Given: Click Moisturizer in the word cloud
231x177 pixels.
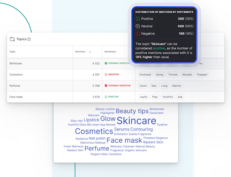Looking at the screenshot, I should (x=157, y=109).
